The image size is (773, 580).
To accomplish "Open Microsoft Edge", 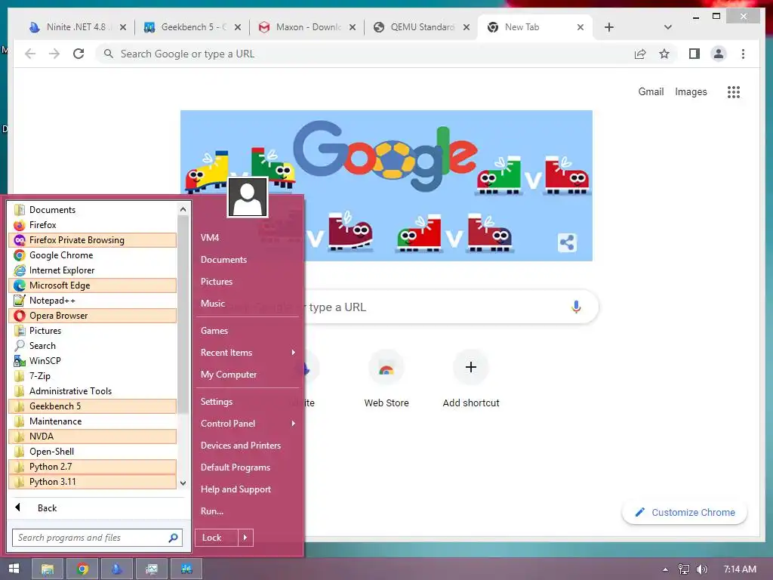I will point(92,285).
